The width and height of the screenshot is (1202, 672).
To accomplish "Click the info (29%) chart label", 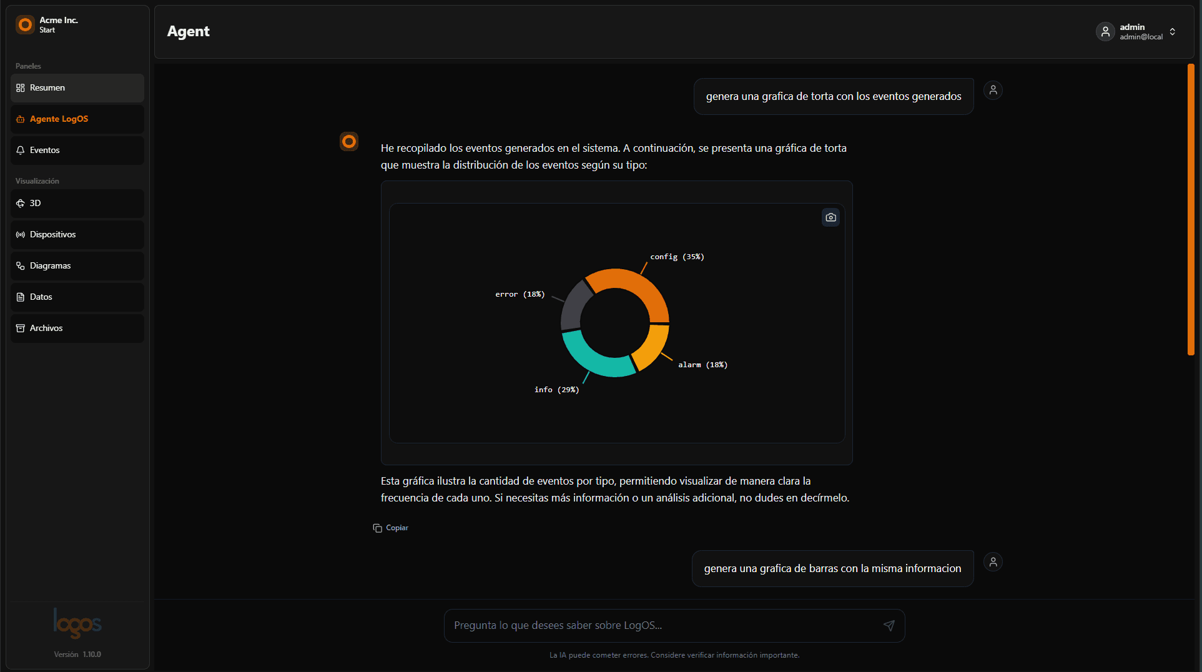I will [x=556, y=390].
